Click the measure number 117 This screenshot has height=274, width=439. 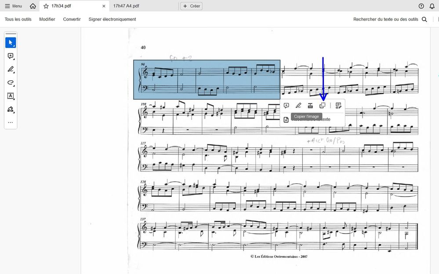[x=143, y=143]
